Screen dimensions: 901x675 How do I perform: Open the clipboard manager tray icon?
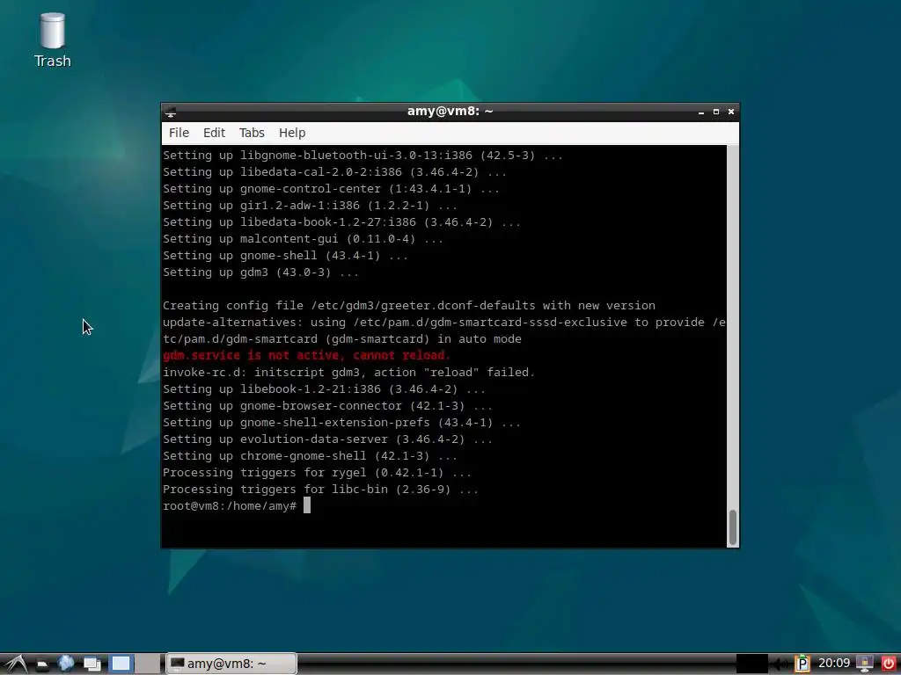tap(802, 664)
